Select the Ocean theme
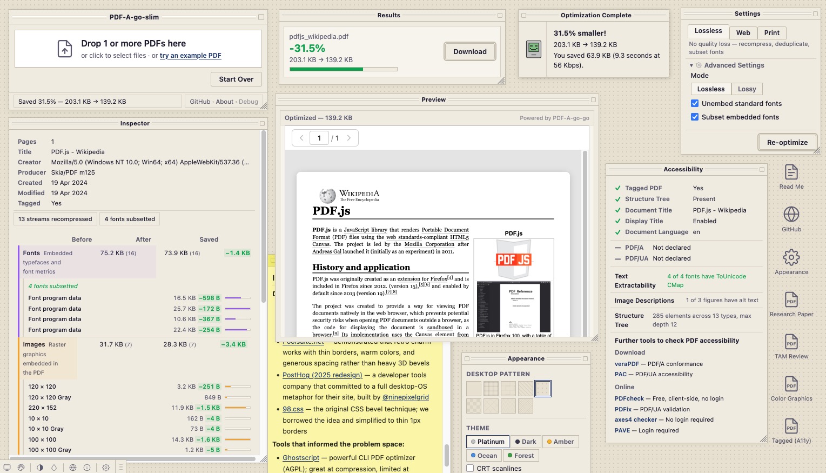Image resolution: width=826 pixels, height=473 pixels. pos(484,456)
